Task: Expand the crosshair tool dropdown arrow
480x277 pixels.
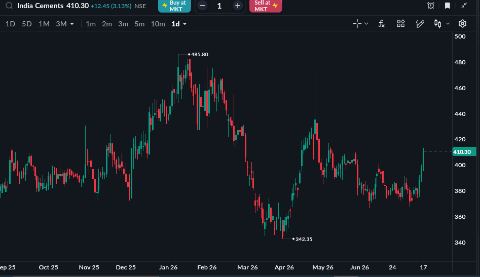Action: coord(366,23)
